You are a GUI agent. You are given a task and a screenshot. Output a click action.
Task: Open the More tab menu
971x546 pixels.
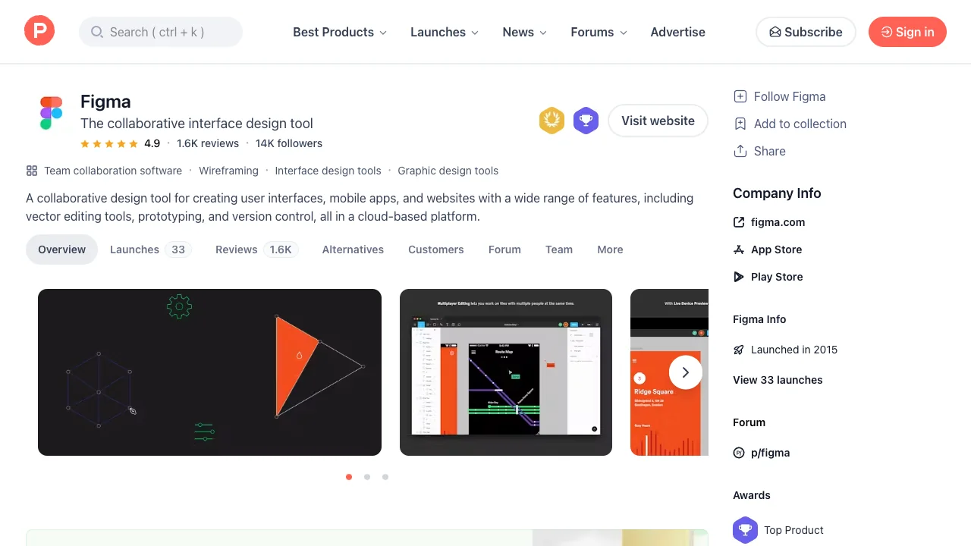click(610, 249)
